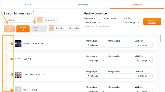Show Not selected templates only
This screenshot has width=165, height=92.
point(73,28)
